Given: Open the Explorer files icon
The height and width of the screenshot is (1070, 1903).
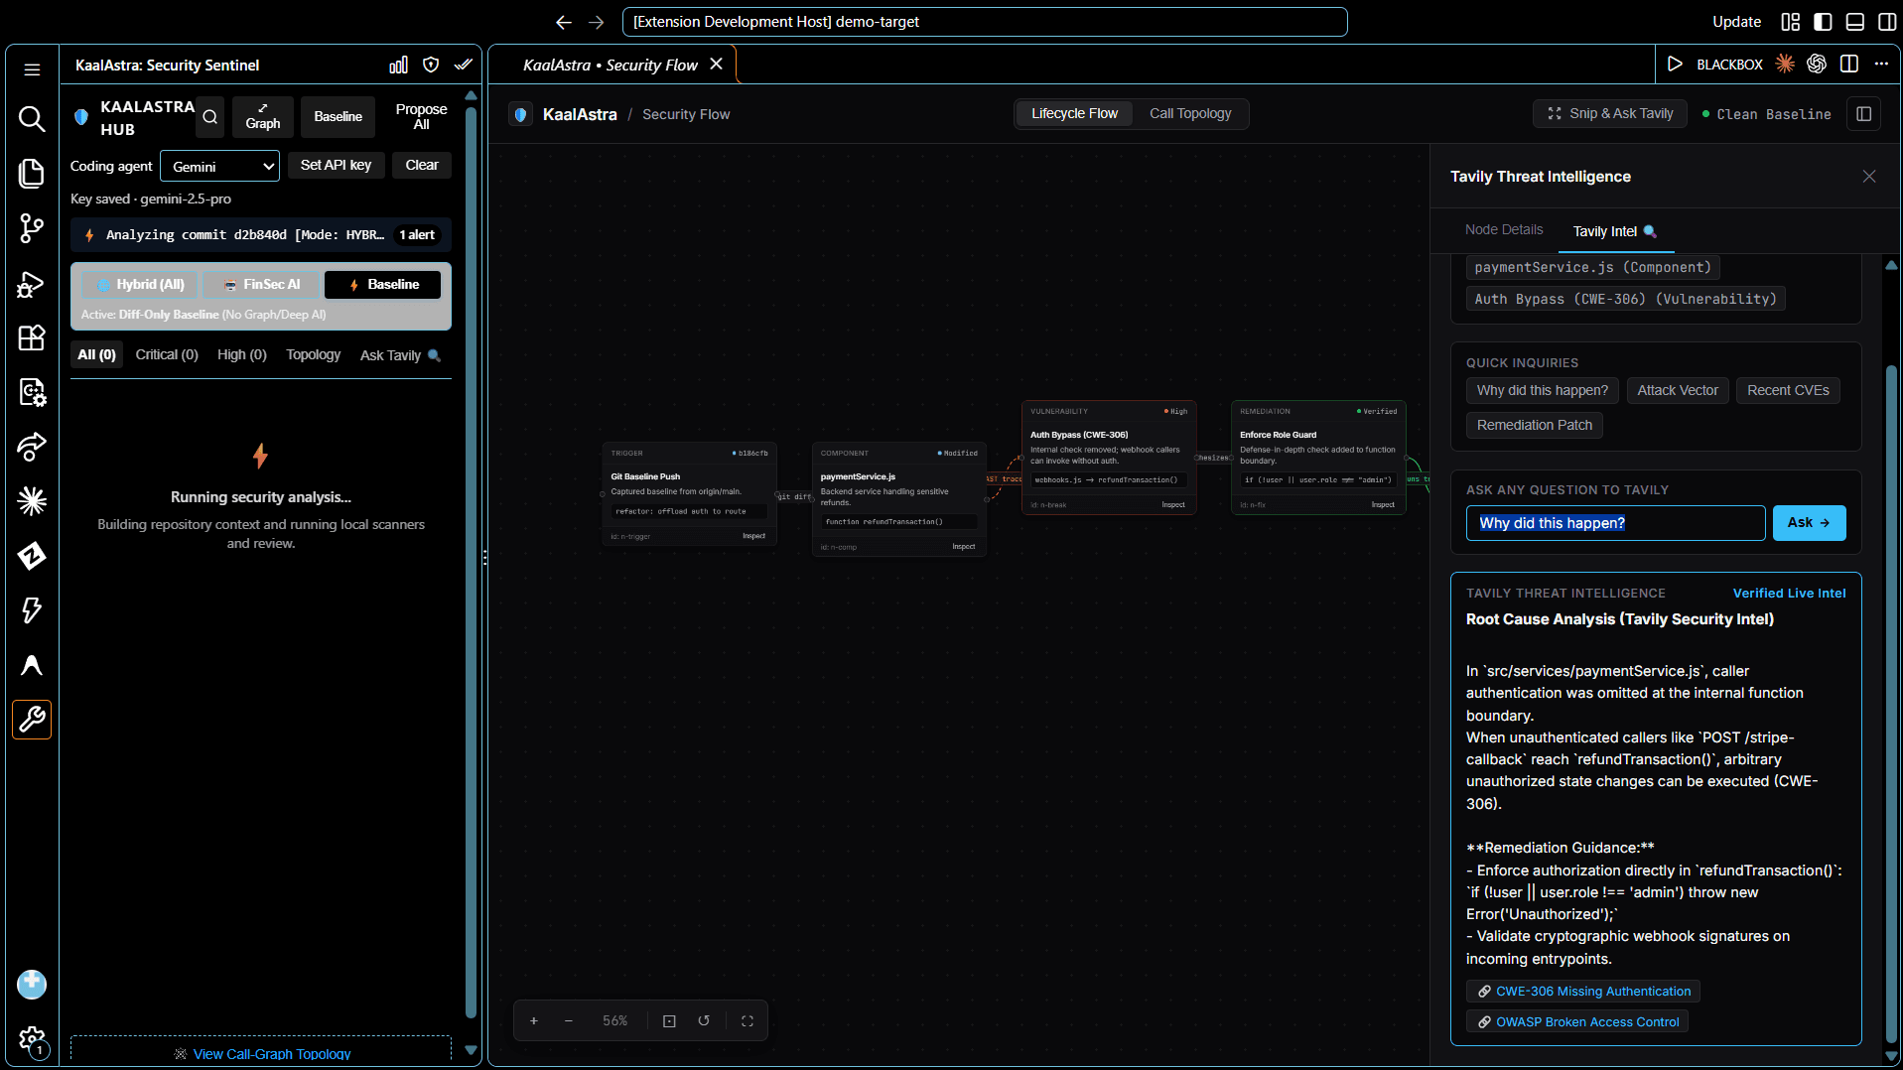Looking at the screenshot, I should coord(32,174).
